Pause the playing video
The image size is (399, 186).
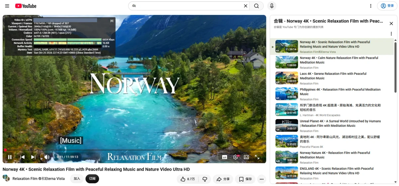[x=10, y=157]
